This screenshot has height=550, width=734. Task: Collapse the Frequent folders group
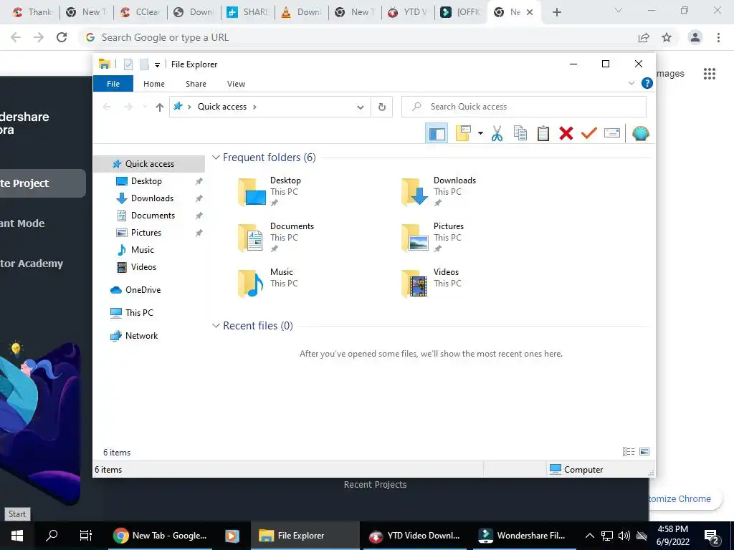tap(216, 158)
